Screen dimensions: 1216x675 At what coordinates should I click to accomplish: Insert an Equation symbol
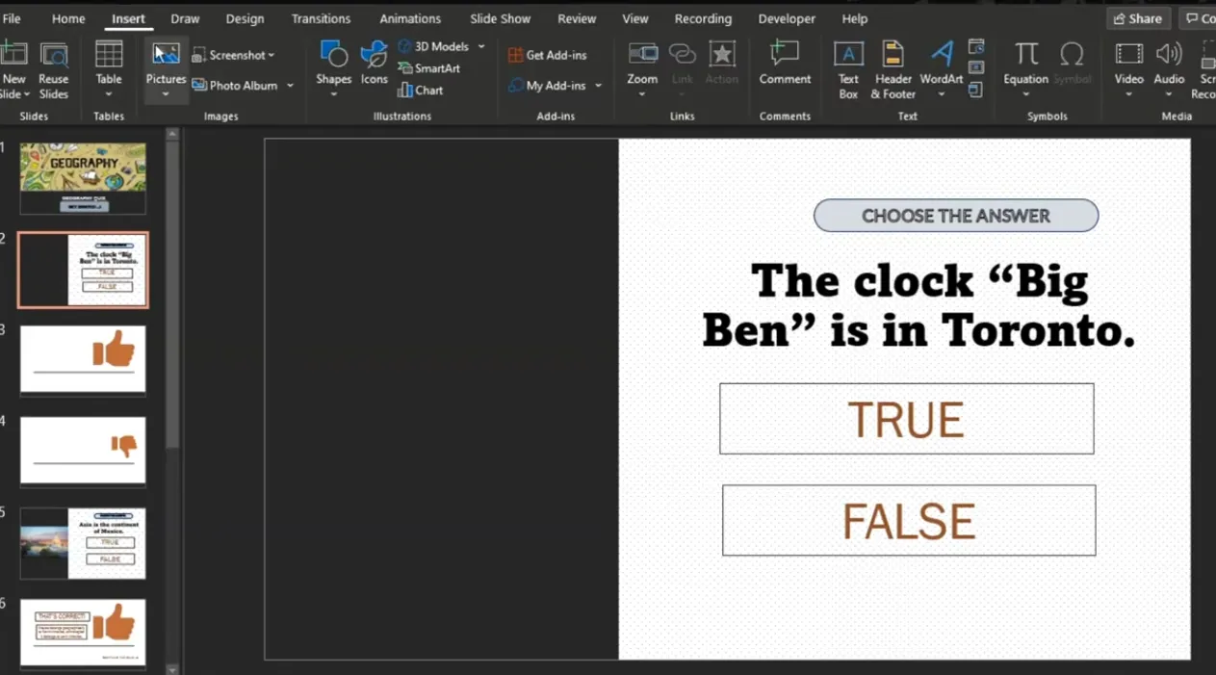pos(1025,65)
